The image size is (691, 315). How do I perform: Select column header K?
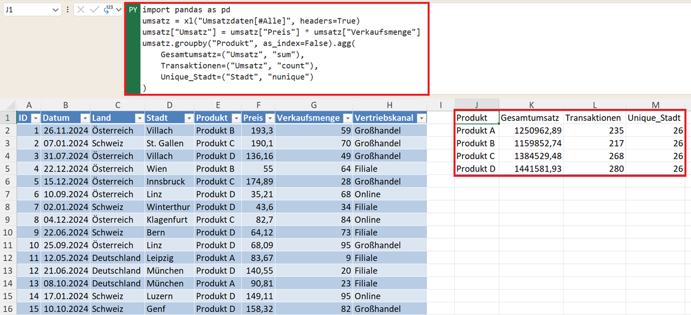coord(531,105)
